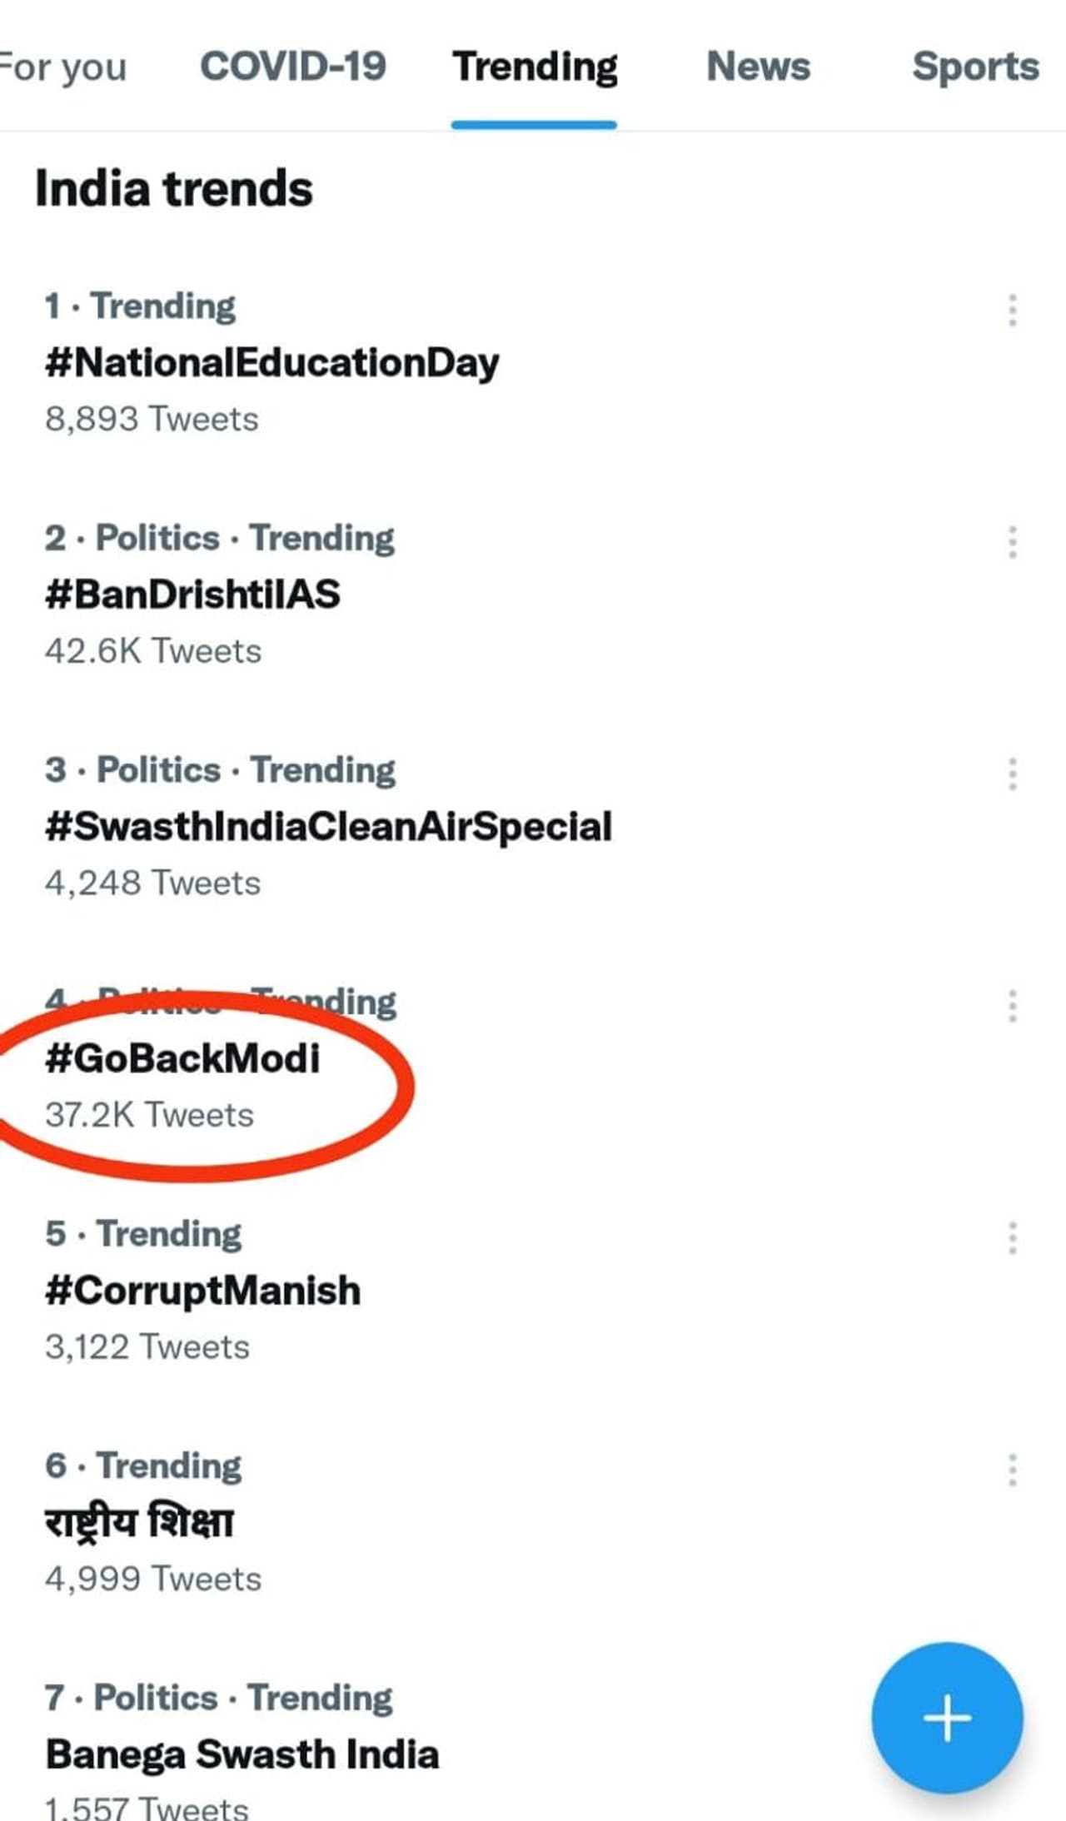This screenshot has height=1821, width=1066.
Task: Open the Sports tab
Action: tap(975, 67)
